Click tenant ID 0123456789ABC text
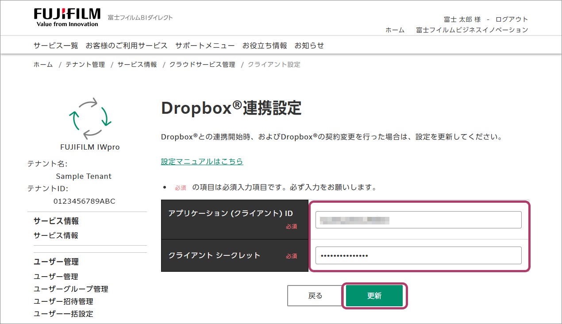Screen dimensions: 562x324 [84, 201]
